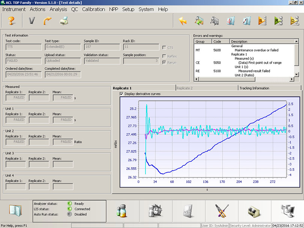
Task: Switch to the Tracking Information tab
Action: [x=269, y=88]
